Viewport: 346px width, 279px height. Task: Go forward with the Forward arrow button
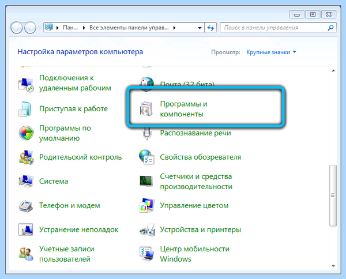coord(30,28)
